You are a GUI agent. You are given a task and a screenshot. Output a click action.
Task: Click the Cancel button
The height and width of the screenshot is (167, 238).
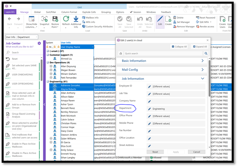point(197,152)
